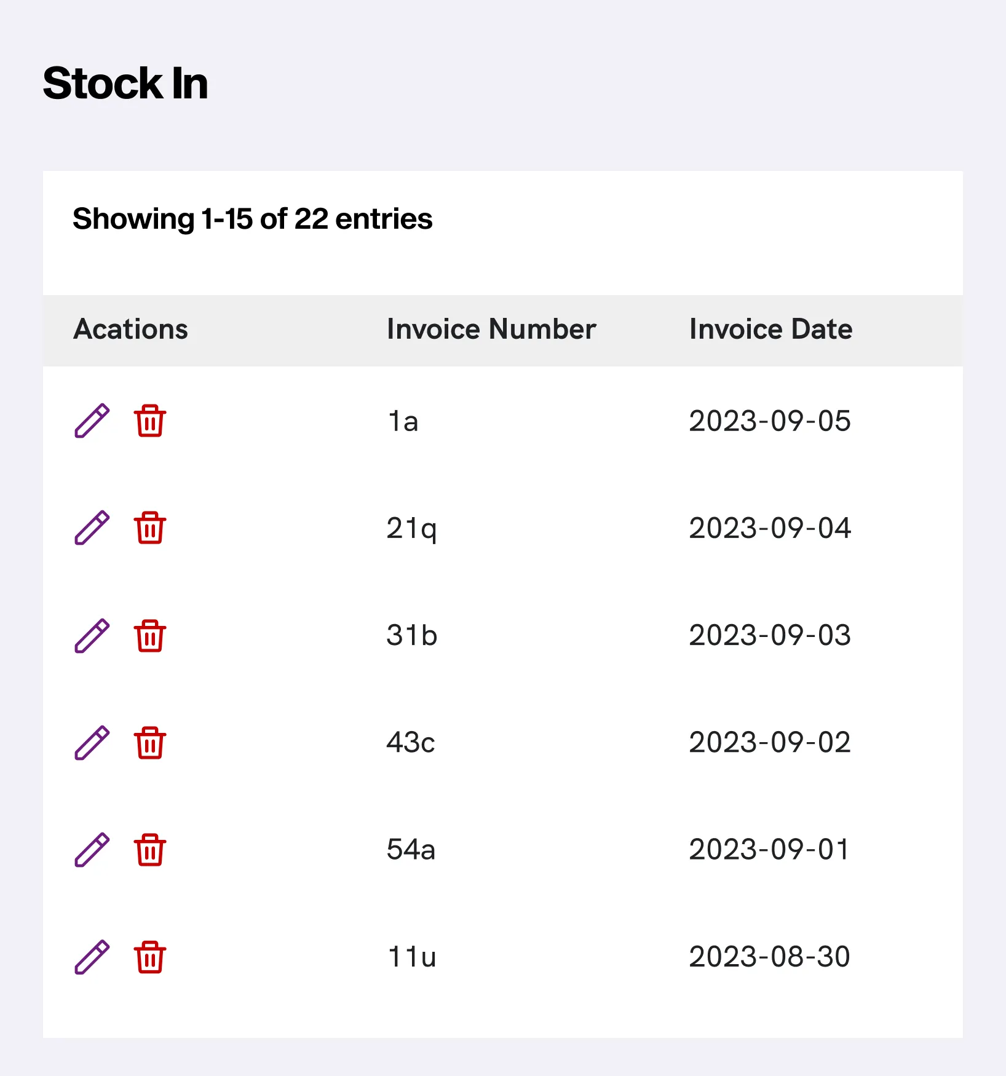Screen dimensions: 1006x1076
Task: Delete invoice 43c using the trash icon
Action: (x=150, y=743)
